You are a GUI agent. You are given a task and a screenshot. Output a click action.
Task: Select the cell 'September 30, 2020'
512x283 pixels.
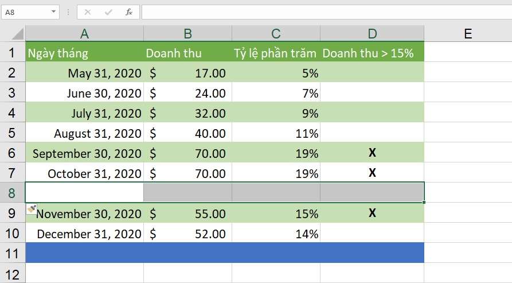coord(85,153)
